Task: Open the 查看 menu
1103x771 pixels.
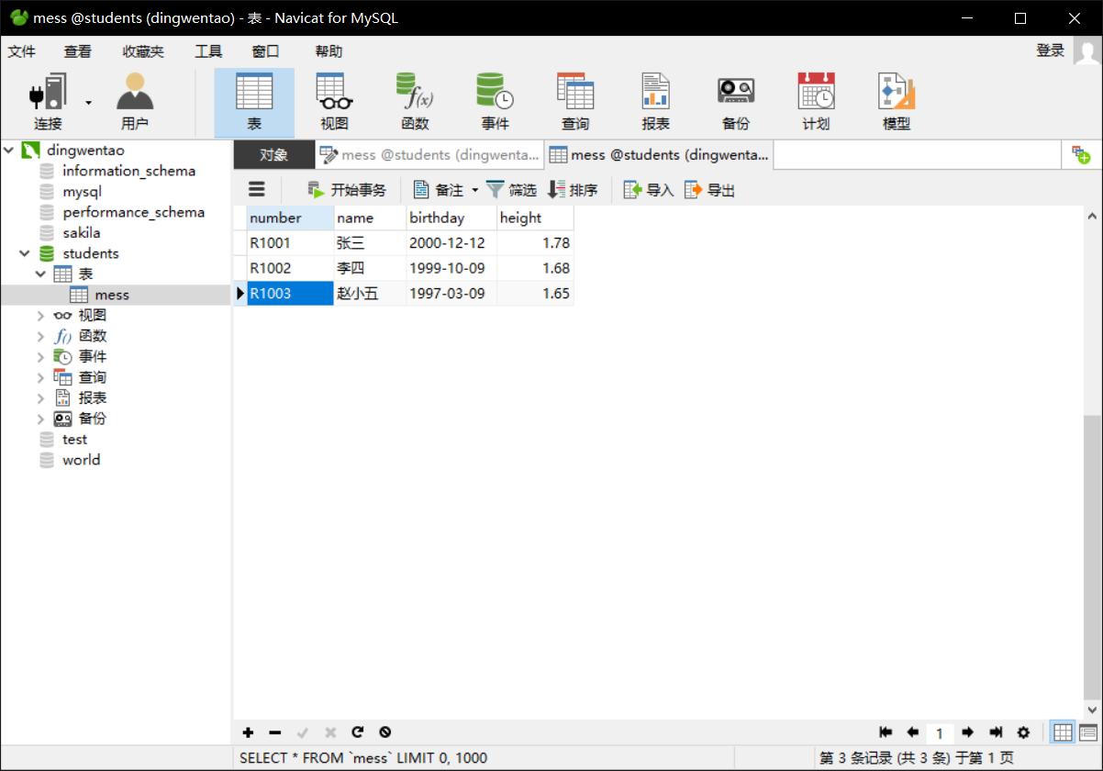Action: click(x=78, y=51)
